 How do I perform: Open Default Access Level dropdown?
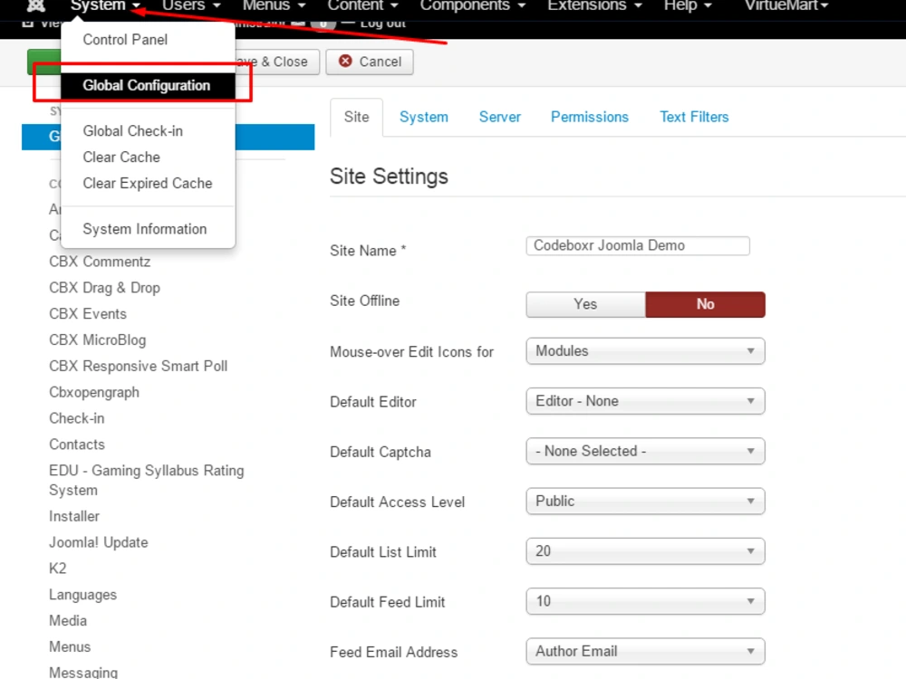point(645,502)
